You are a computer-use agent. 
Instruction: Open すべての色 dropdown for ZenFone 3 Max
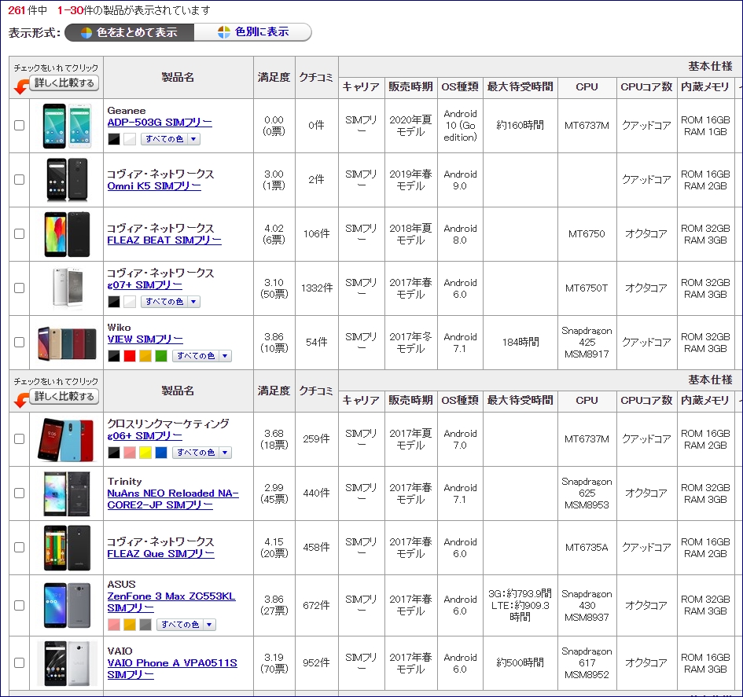[x=186, y=625]
